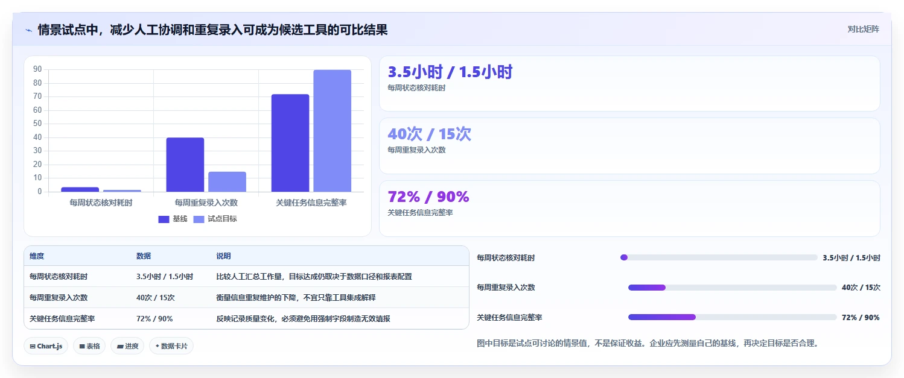Click the 关键任务信息完整率 chart axis label
The image size is (904, 378).
(x=311, y=203)
